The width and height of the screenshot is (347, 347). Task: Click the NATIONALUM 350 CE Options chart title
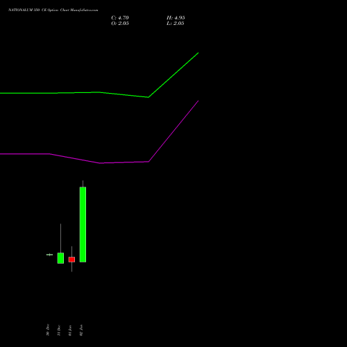pos(53,10)
